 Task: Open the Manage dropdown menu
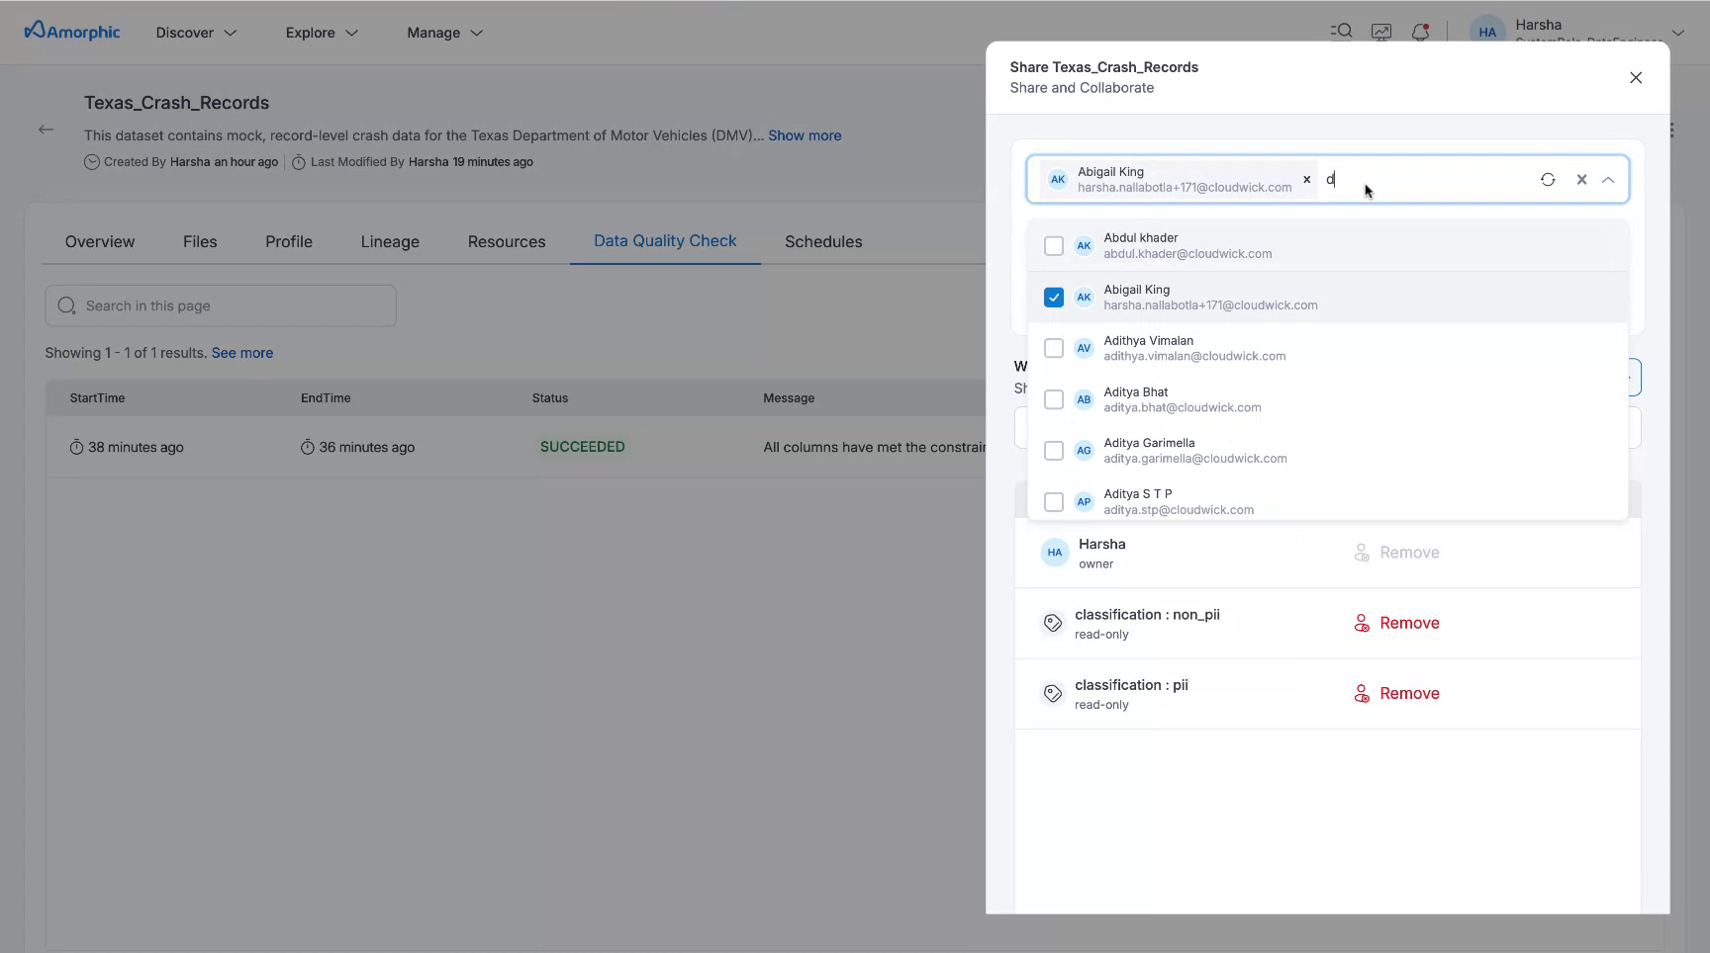[444, 33]
